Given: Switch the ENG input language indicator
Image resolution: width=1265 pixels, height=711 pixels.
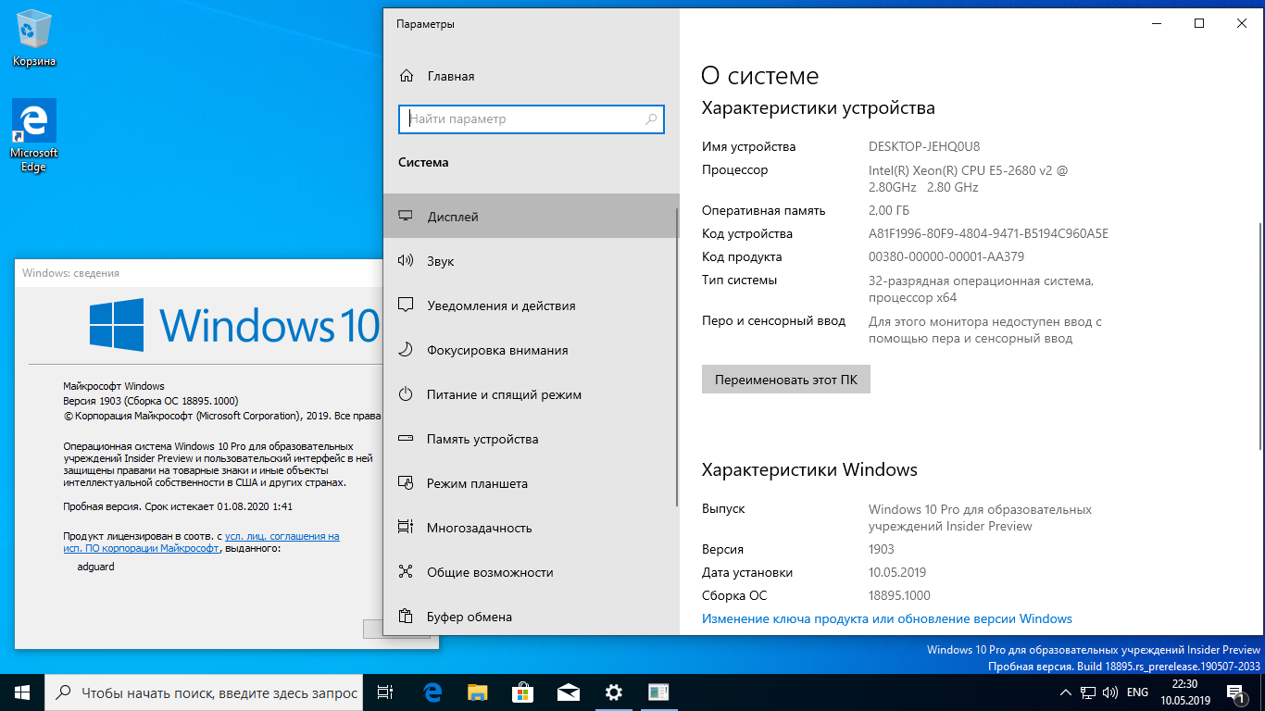Looking at the screenshot, I should (1137, 692).
